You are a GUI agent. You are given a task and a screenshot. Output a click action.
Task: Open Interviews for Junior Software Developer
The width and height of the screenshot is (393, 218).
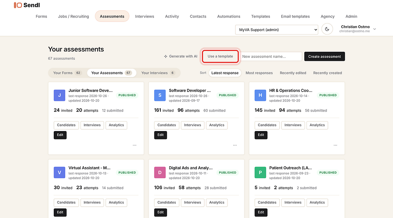[92, 125]
